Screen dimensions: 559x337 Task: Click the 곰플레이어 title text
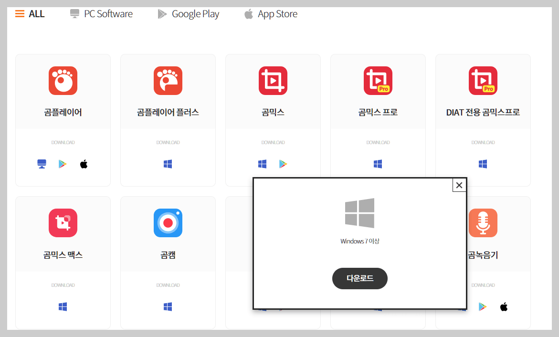tap(63, 112)
